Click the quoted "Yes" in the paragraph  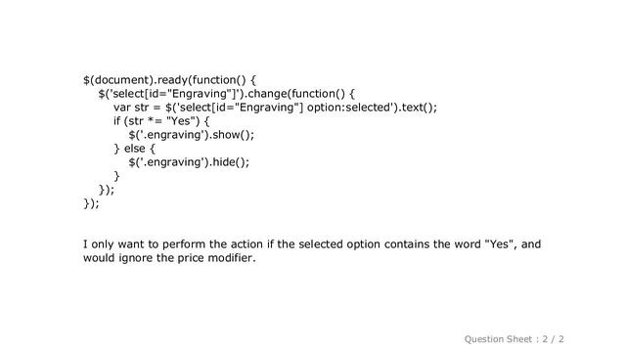498,244
